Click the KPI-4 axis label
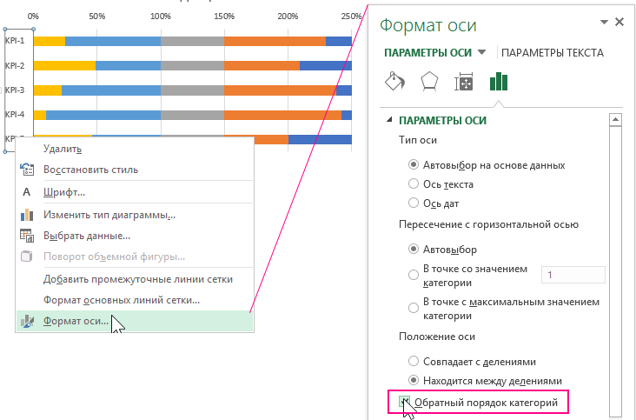Screen dimensions: 636x420 pos(15,115)
